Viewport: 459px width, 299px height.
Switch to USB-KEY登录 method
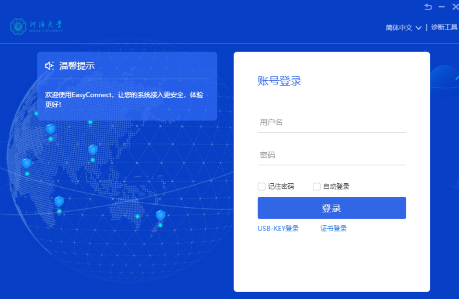click(x=278, y=228)
